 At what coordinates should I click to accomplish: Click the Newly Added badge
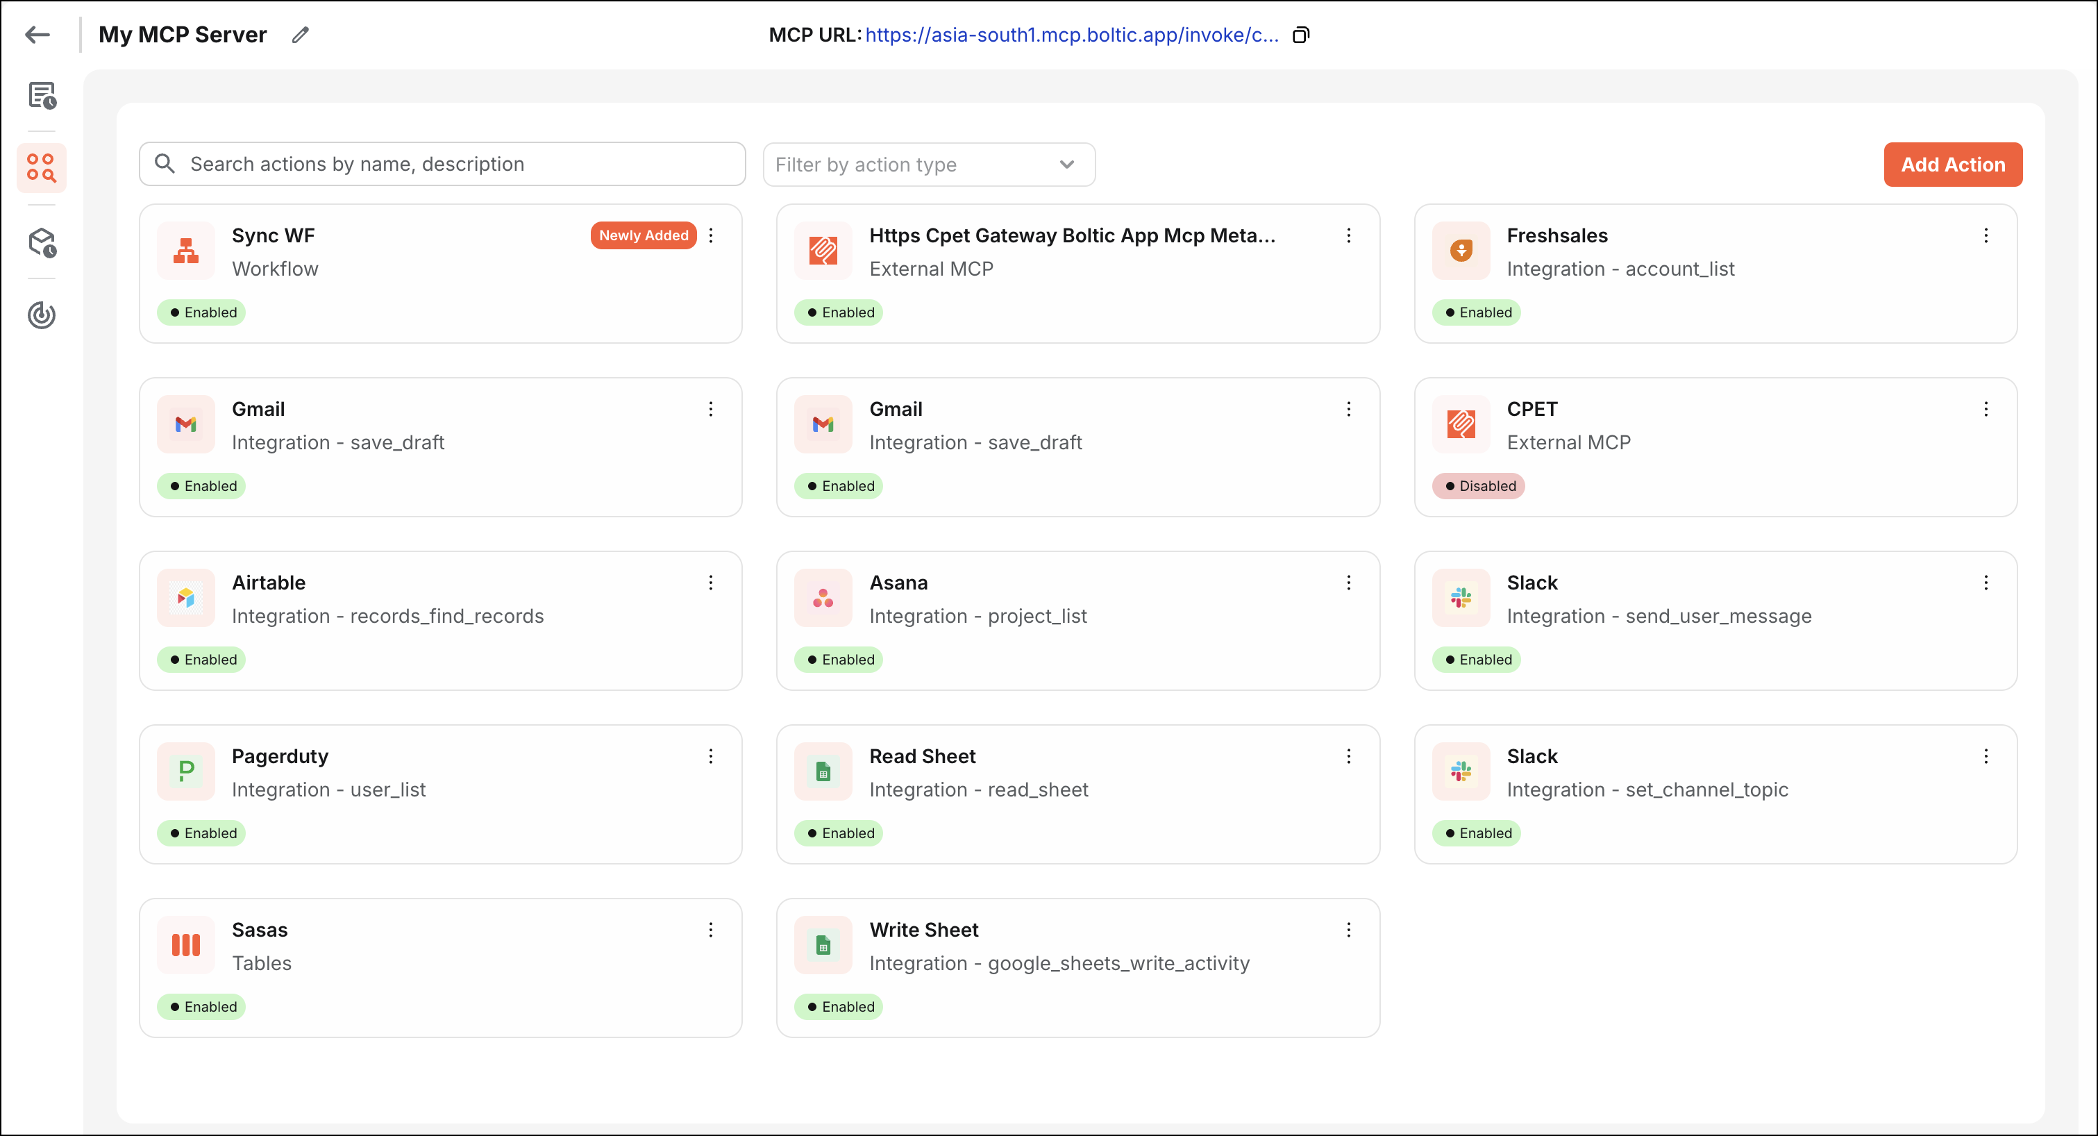tap(644, 235)
